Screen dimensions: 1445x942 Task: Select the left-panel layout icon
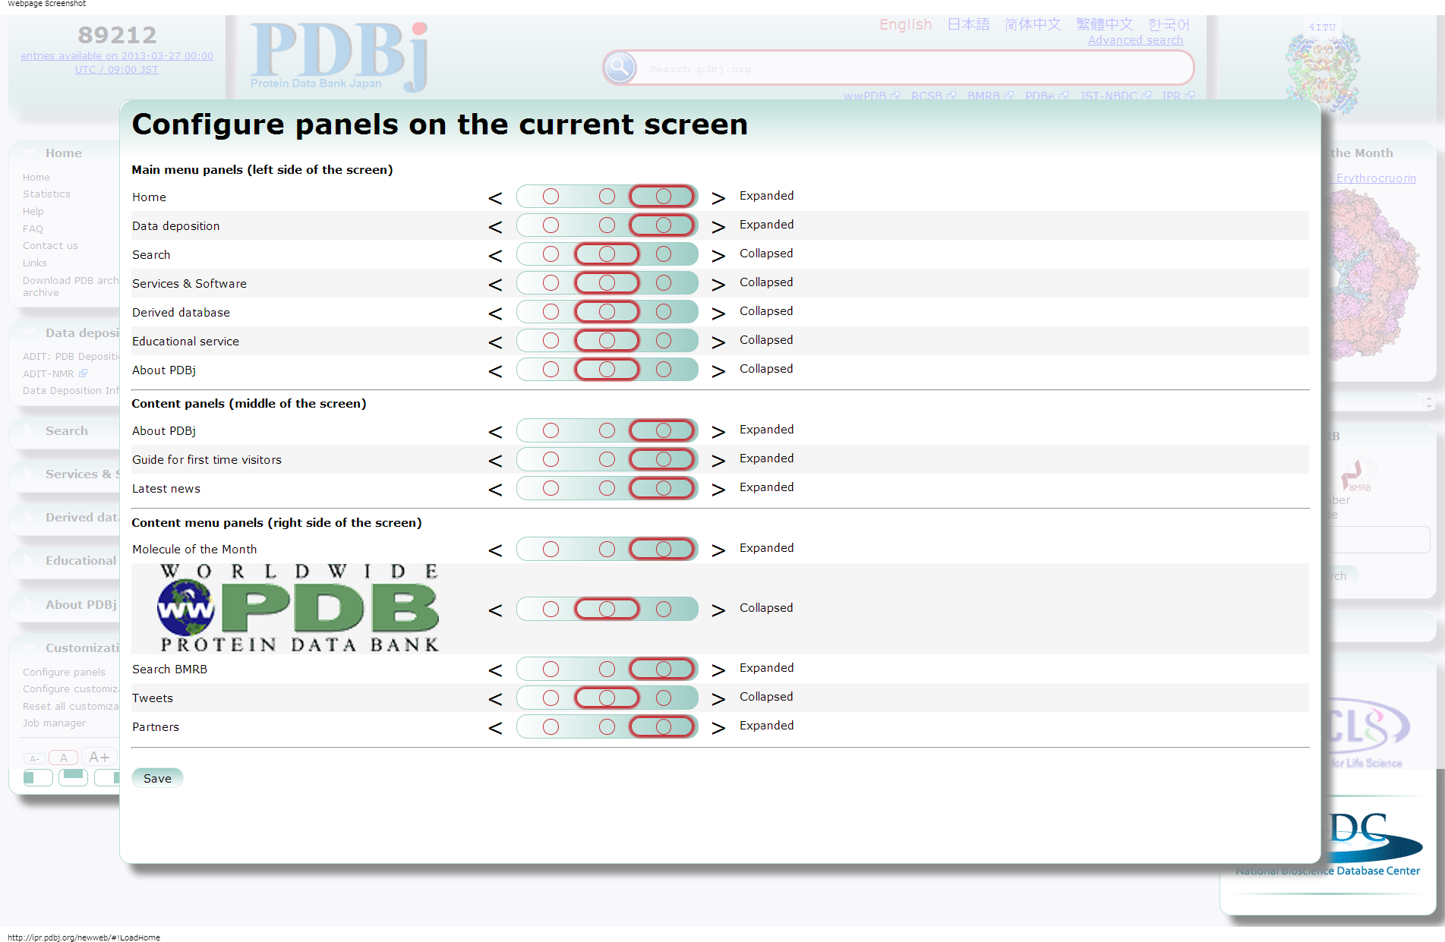pos(38,777)
